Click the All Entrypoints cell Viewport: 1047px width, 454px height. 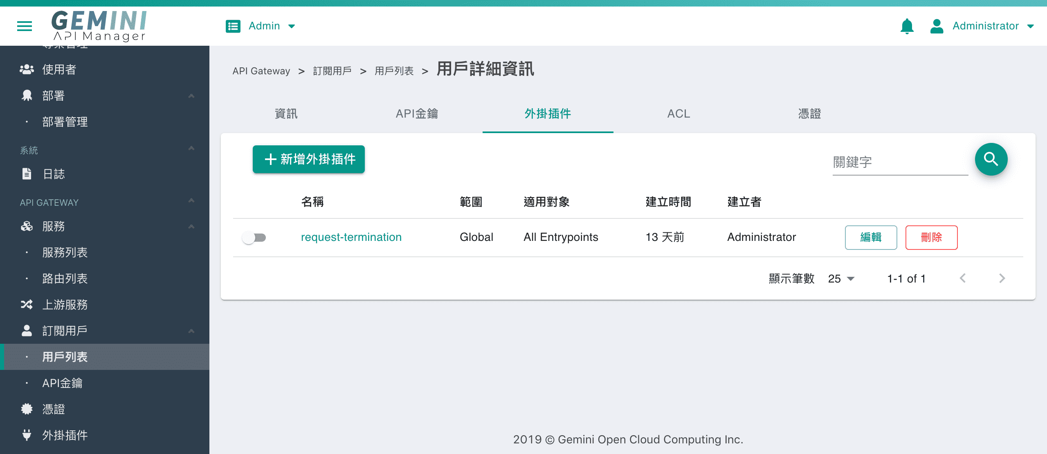(x=561, y=237)
